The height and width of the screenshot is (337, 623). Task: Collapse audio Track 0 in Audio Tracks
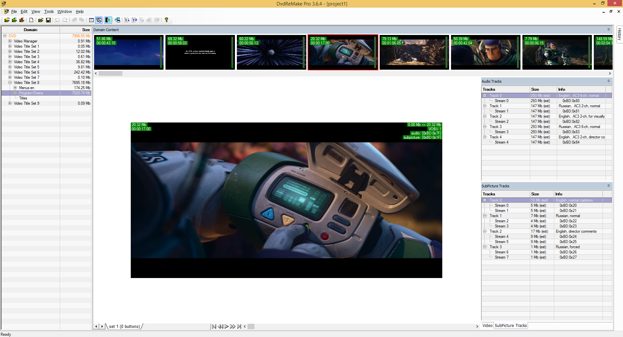pyautogui.click(x=485, y=96)
